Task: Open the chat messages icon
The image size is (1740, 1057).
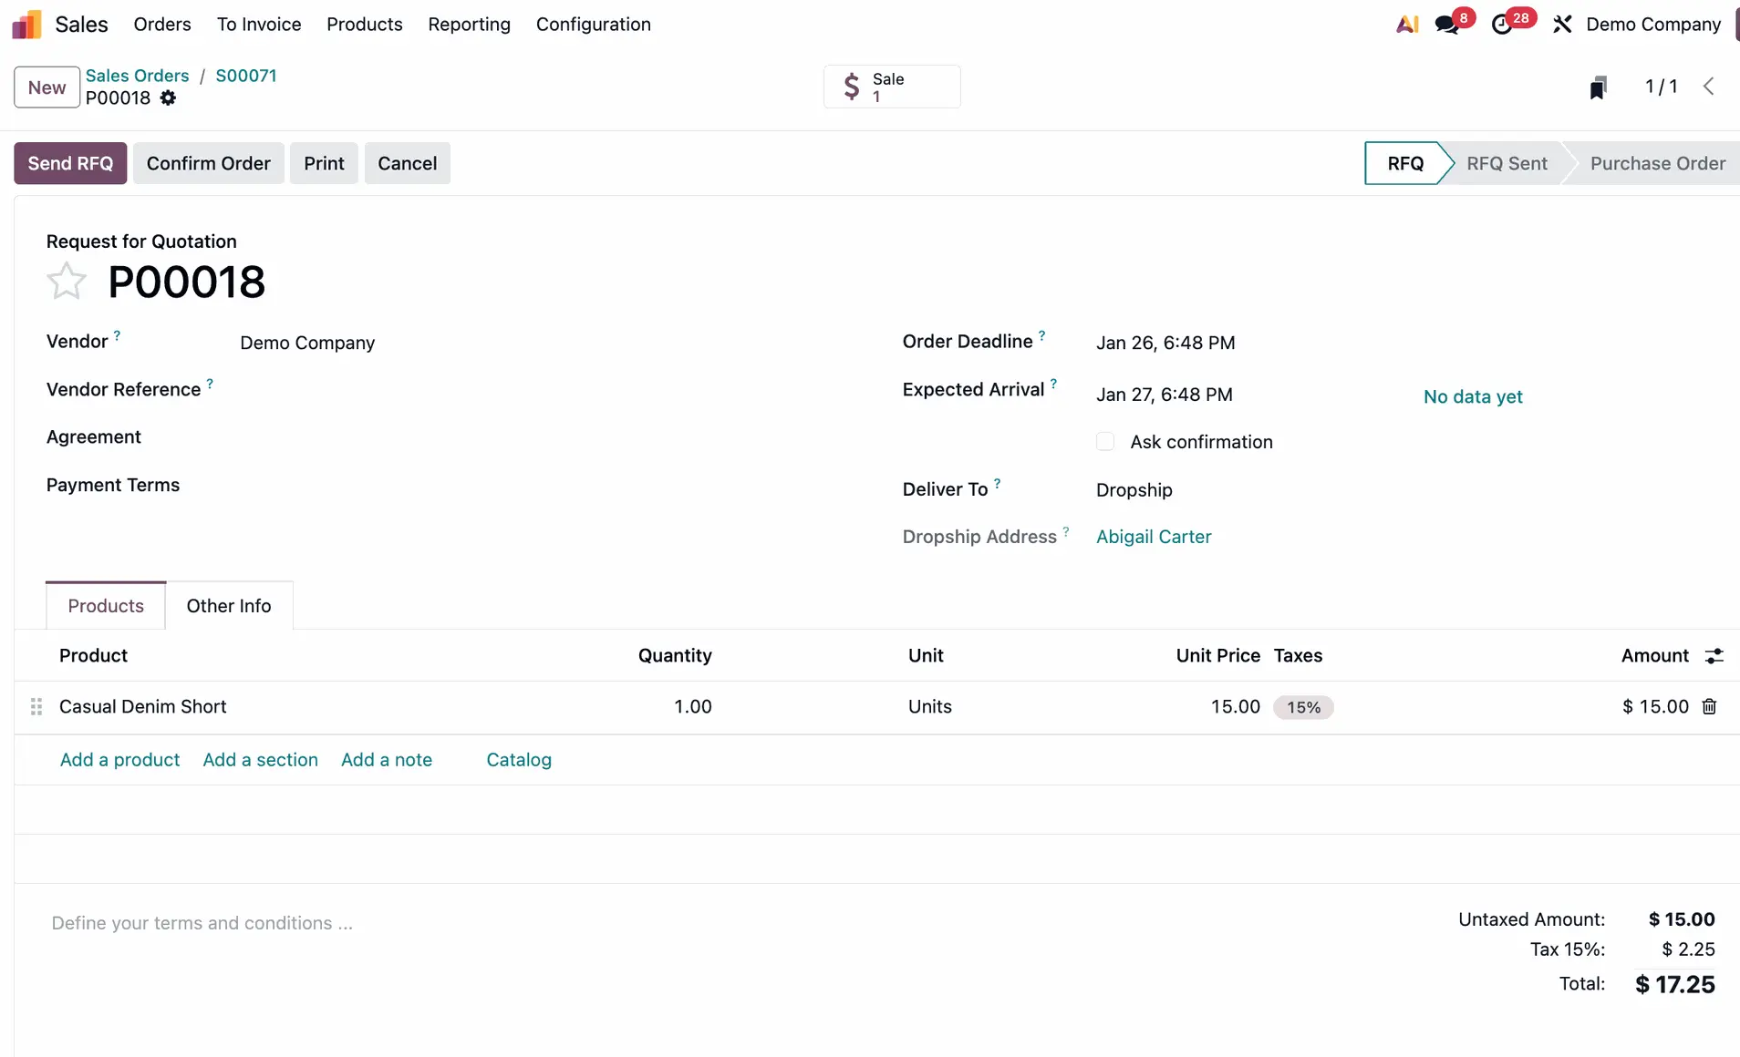Action: pos(1447,25)
